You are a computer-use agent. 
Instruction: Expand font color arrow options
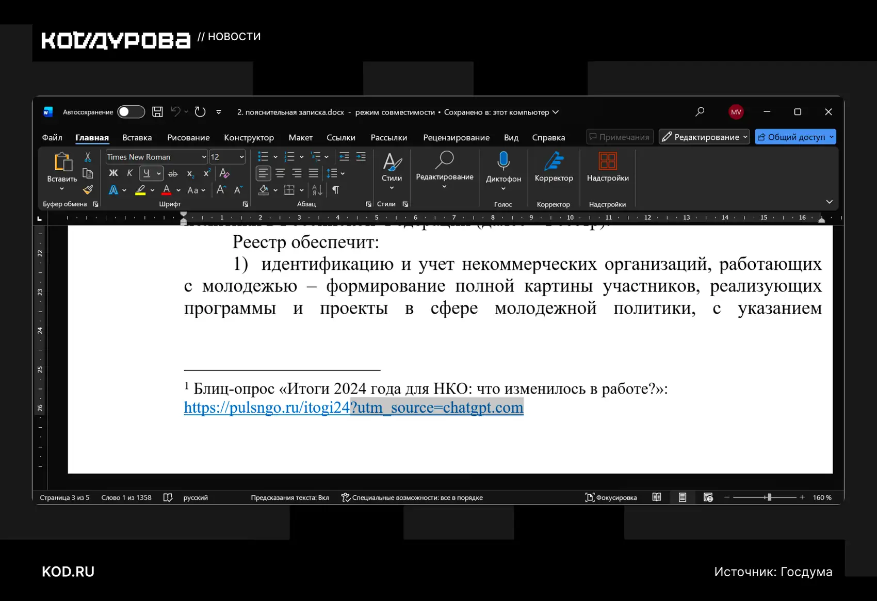pyautogui.click(x=178, y=190)
